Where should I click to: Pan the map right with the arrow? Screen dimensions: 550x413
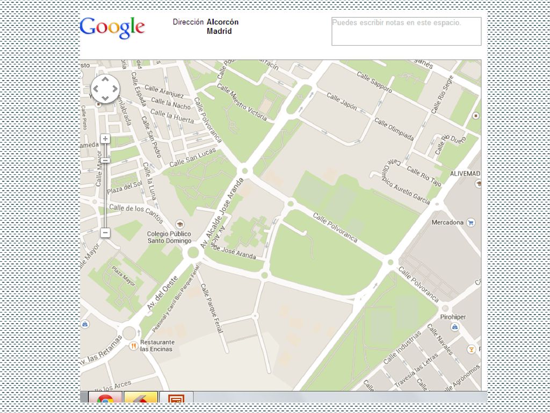(x=115, y=89)
